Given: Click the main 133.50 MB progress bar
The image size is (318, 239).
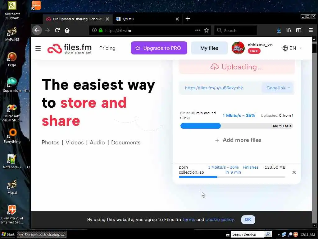Looking at the screenshot, I should coord(237,126).
